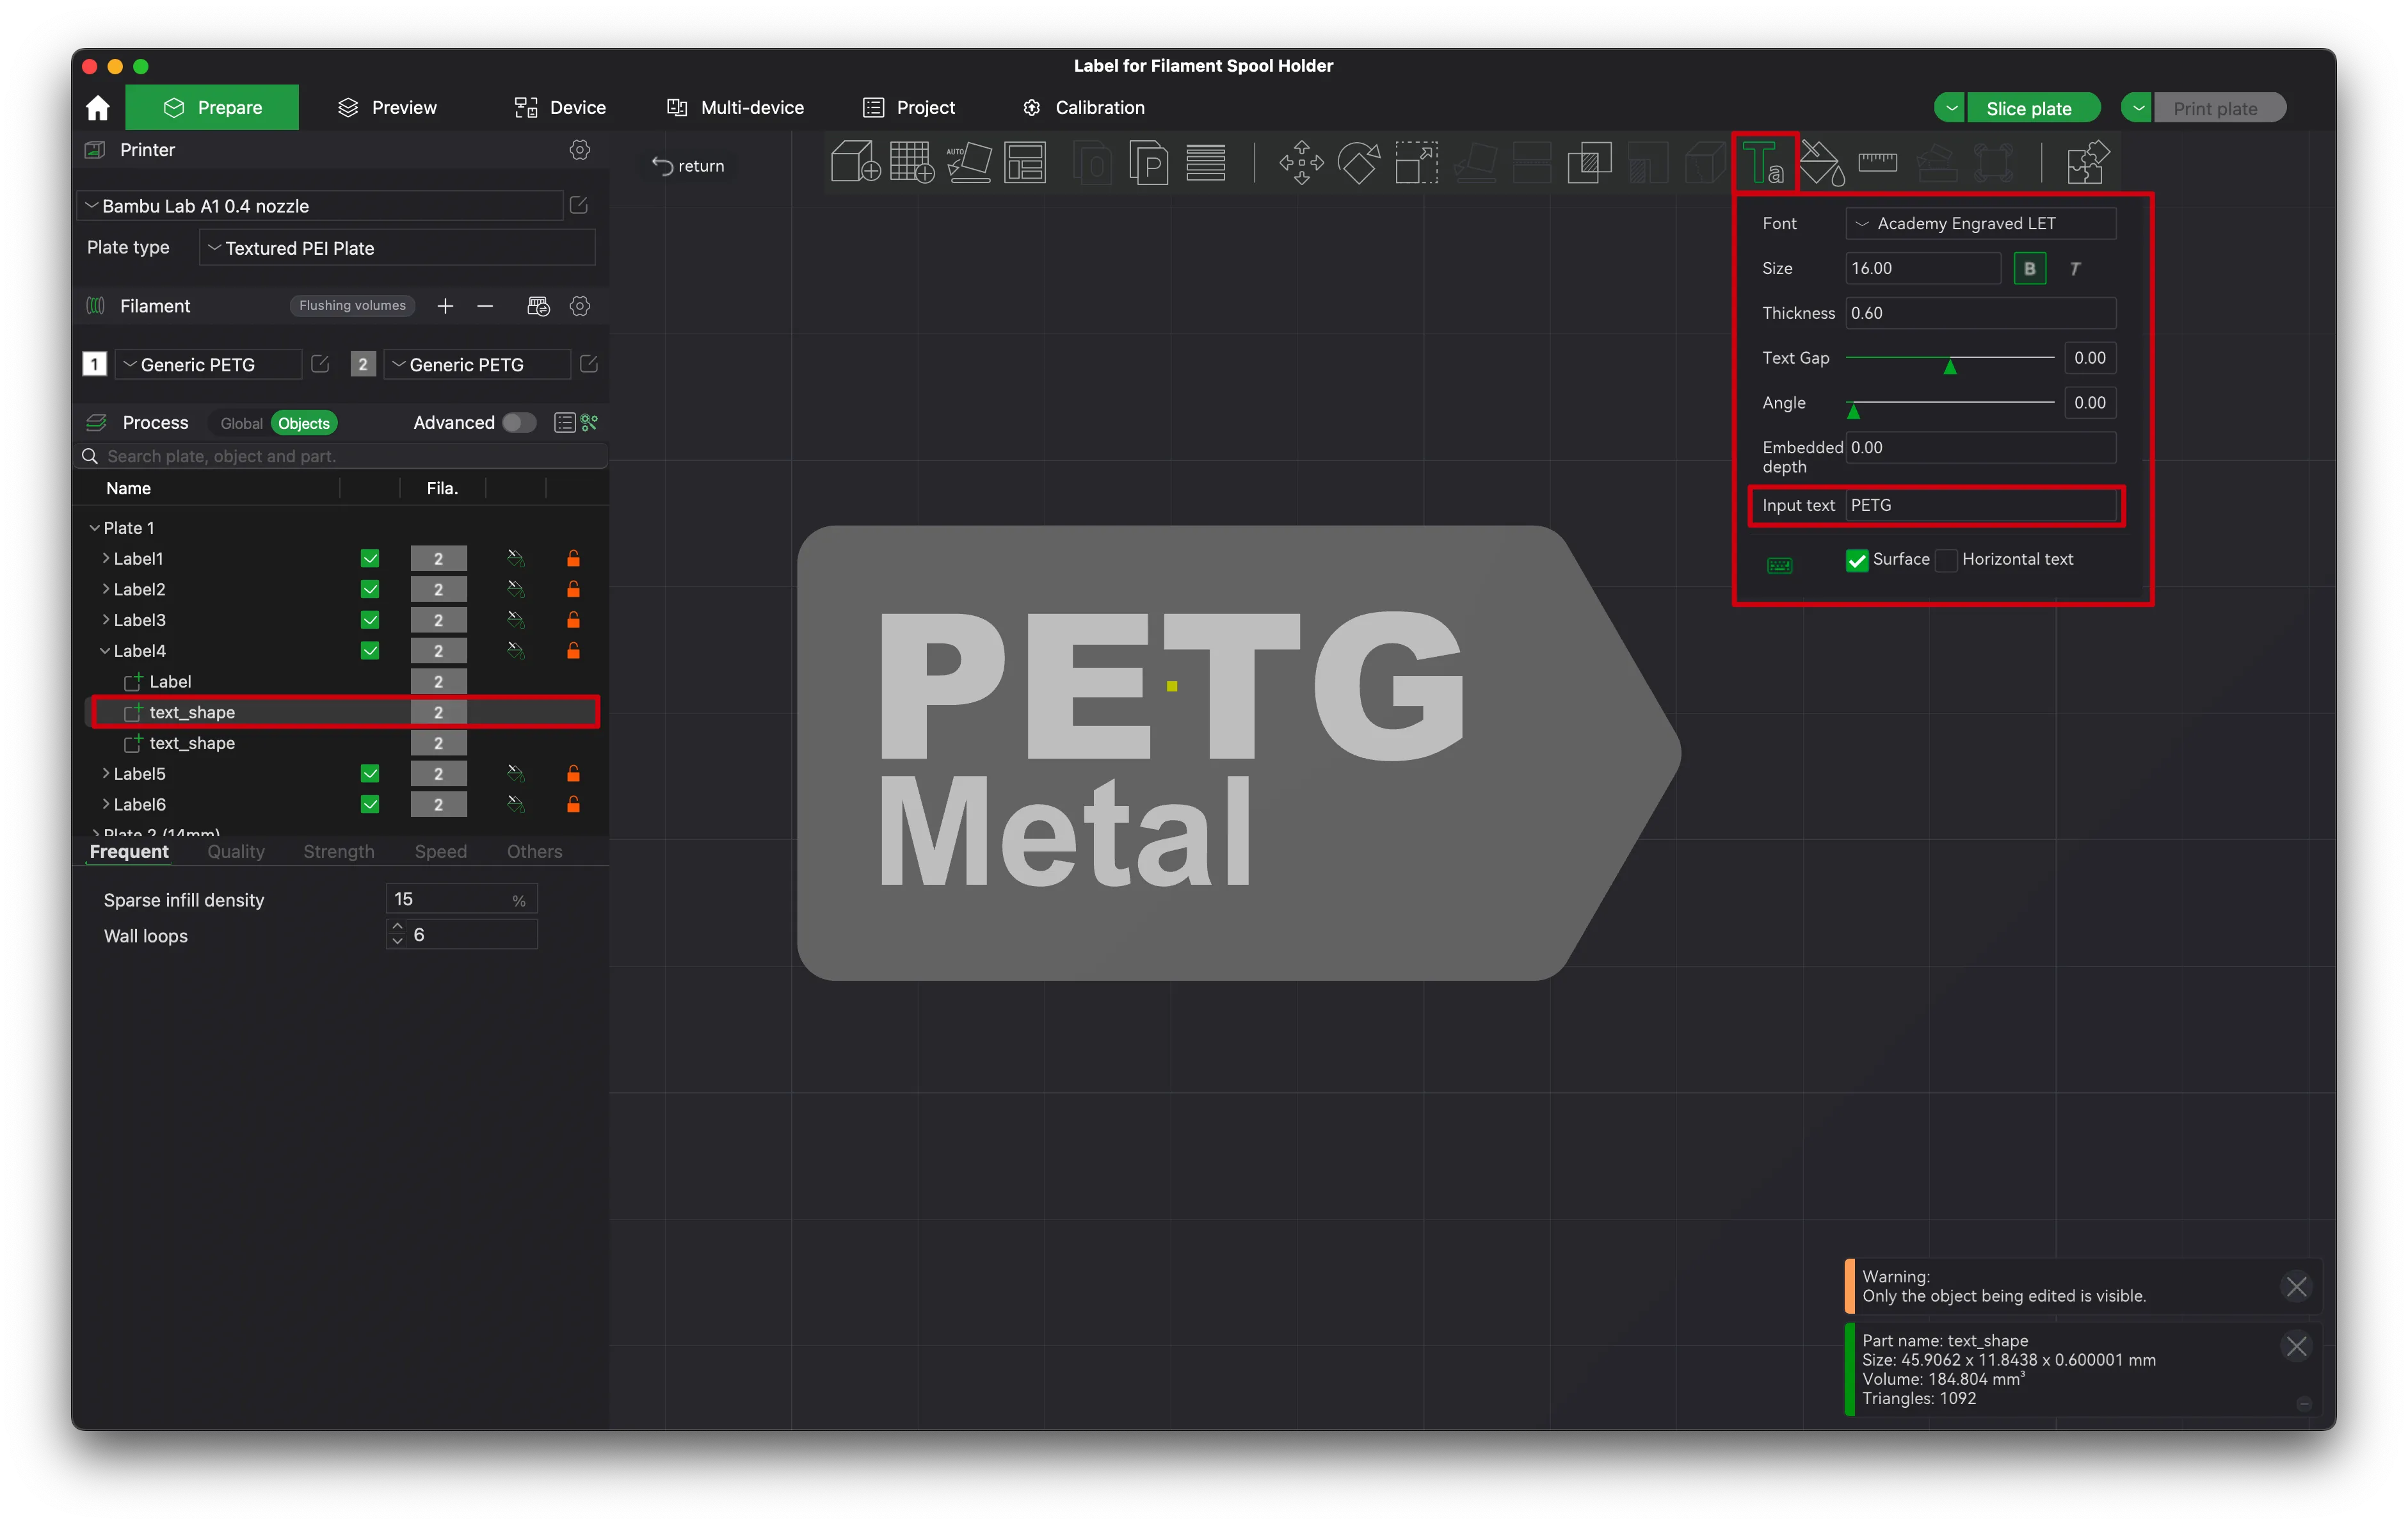Click the Input text field containing PETG
Image resolution: width=2408 pixels, height=1525 pixels.
(1980, 505)
